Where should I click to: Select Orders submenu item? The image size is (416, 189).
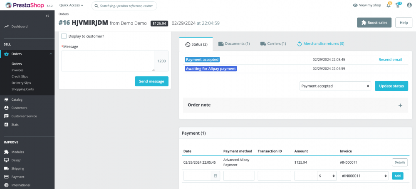point(17,64)
